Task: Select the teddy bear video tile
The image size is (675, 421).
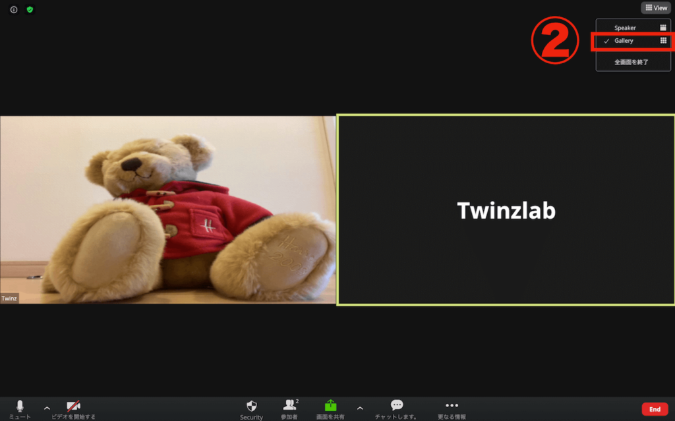Action: click(167, 210)
